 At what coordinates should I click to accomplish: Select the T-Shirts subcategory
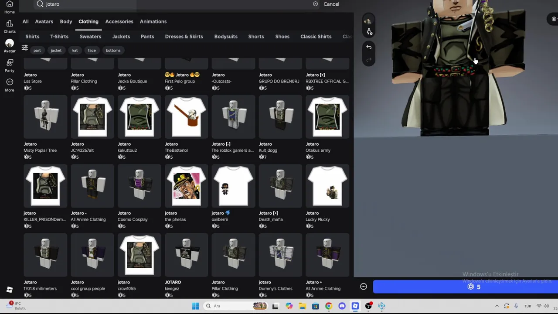click(x=59, y=37)
